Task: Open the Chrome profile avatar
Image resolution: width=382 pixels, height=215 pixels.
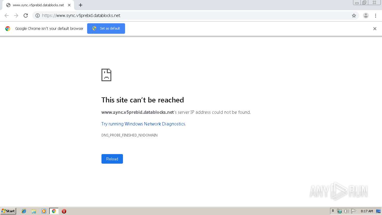Action: [366, 16]
